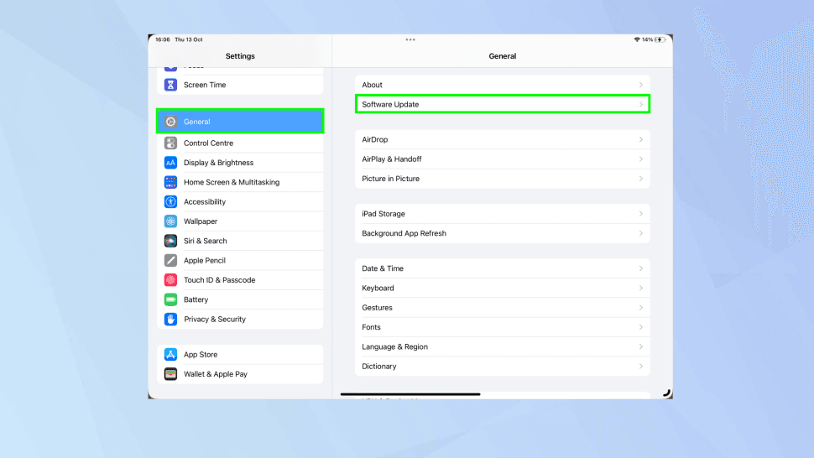Viewport: 814px width, 458px height.
Task: Open Wallet & Apple Pay settings
Action: coord(240,374)
